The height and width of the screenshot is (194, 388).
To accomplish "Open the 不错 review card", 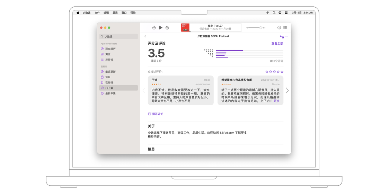I will pos(180,90).
